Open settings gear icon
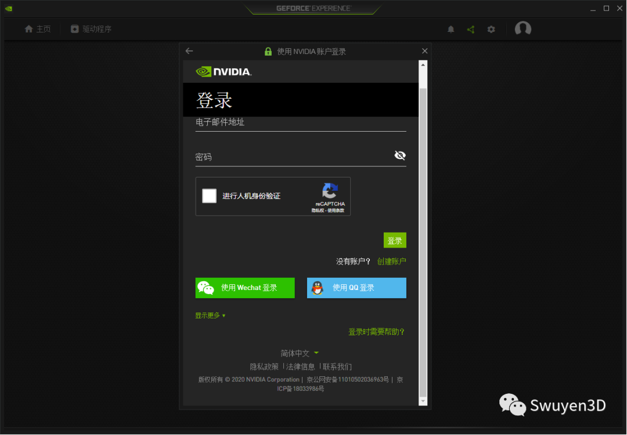Viewport: 627px width, 435px height. tap(491, 29)
